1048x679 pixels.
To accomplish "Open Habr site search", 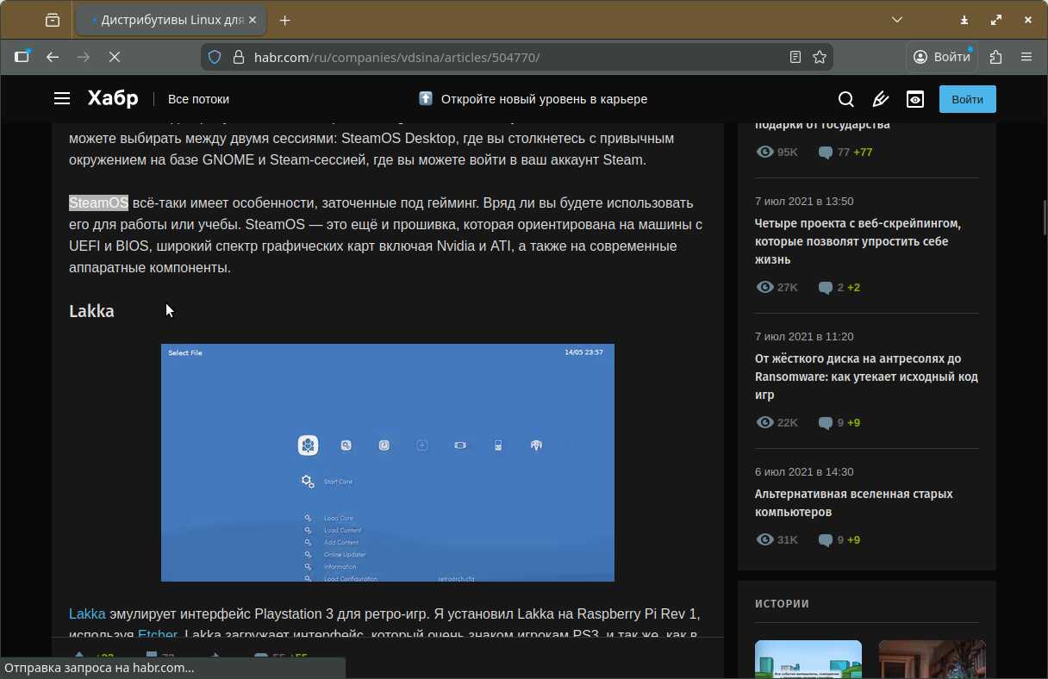I will pos(846,99).
